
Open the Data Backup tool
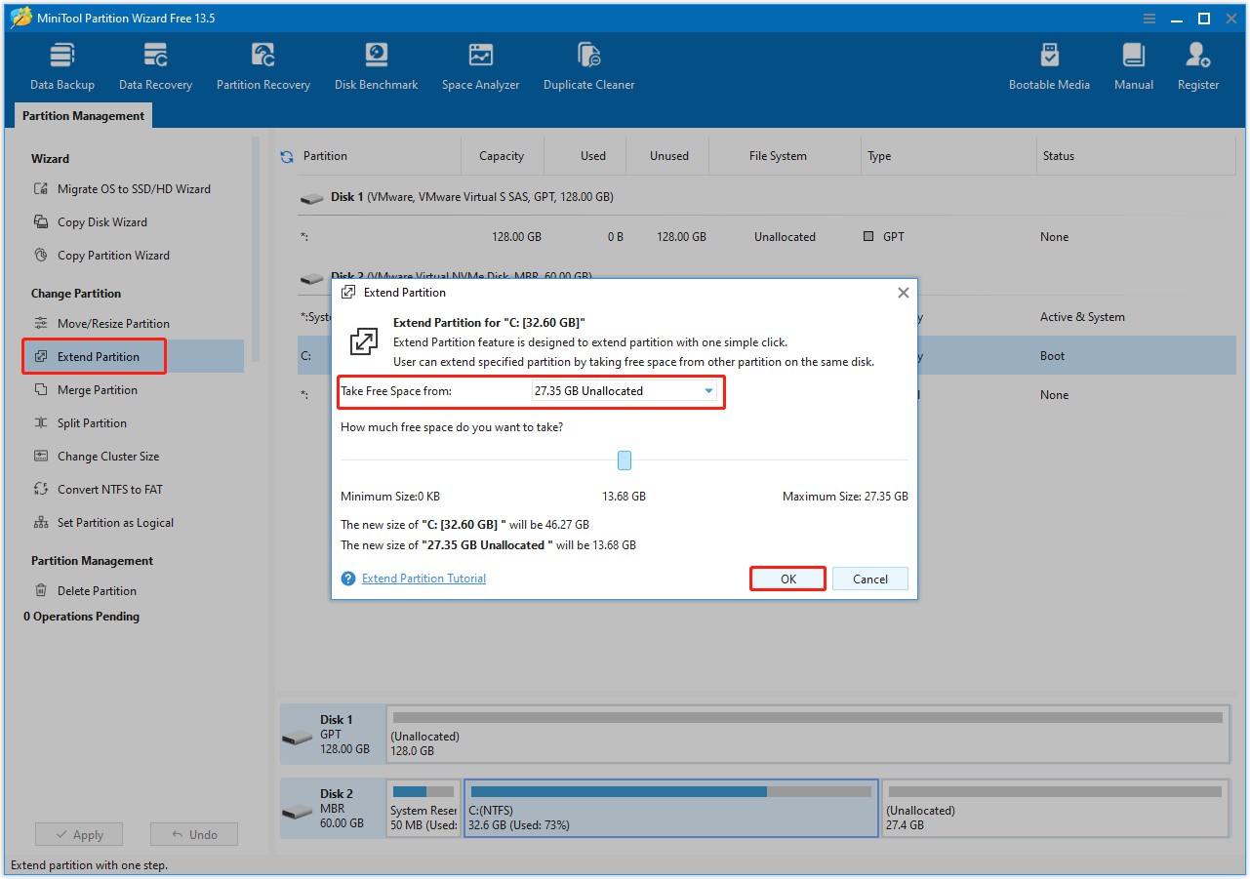(x=61, y=64)
